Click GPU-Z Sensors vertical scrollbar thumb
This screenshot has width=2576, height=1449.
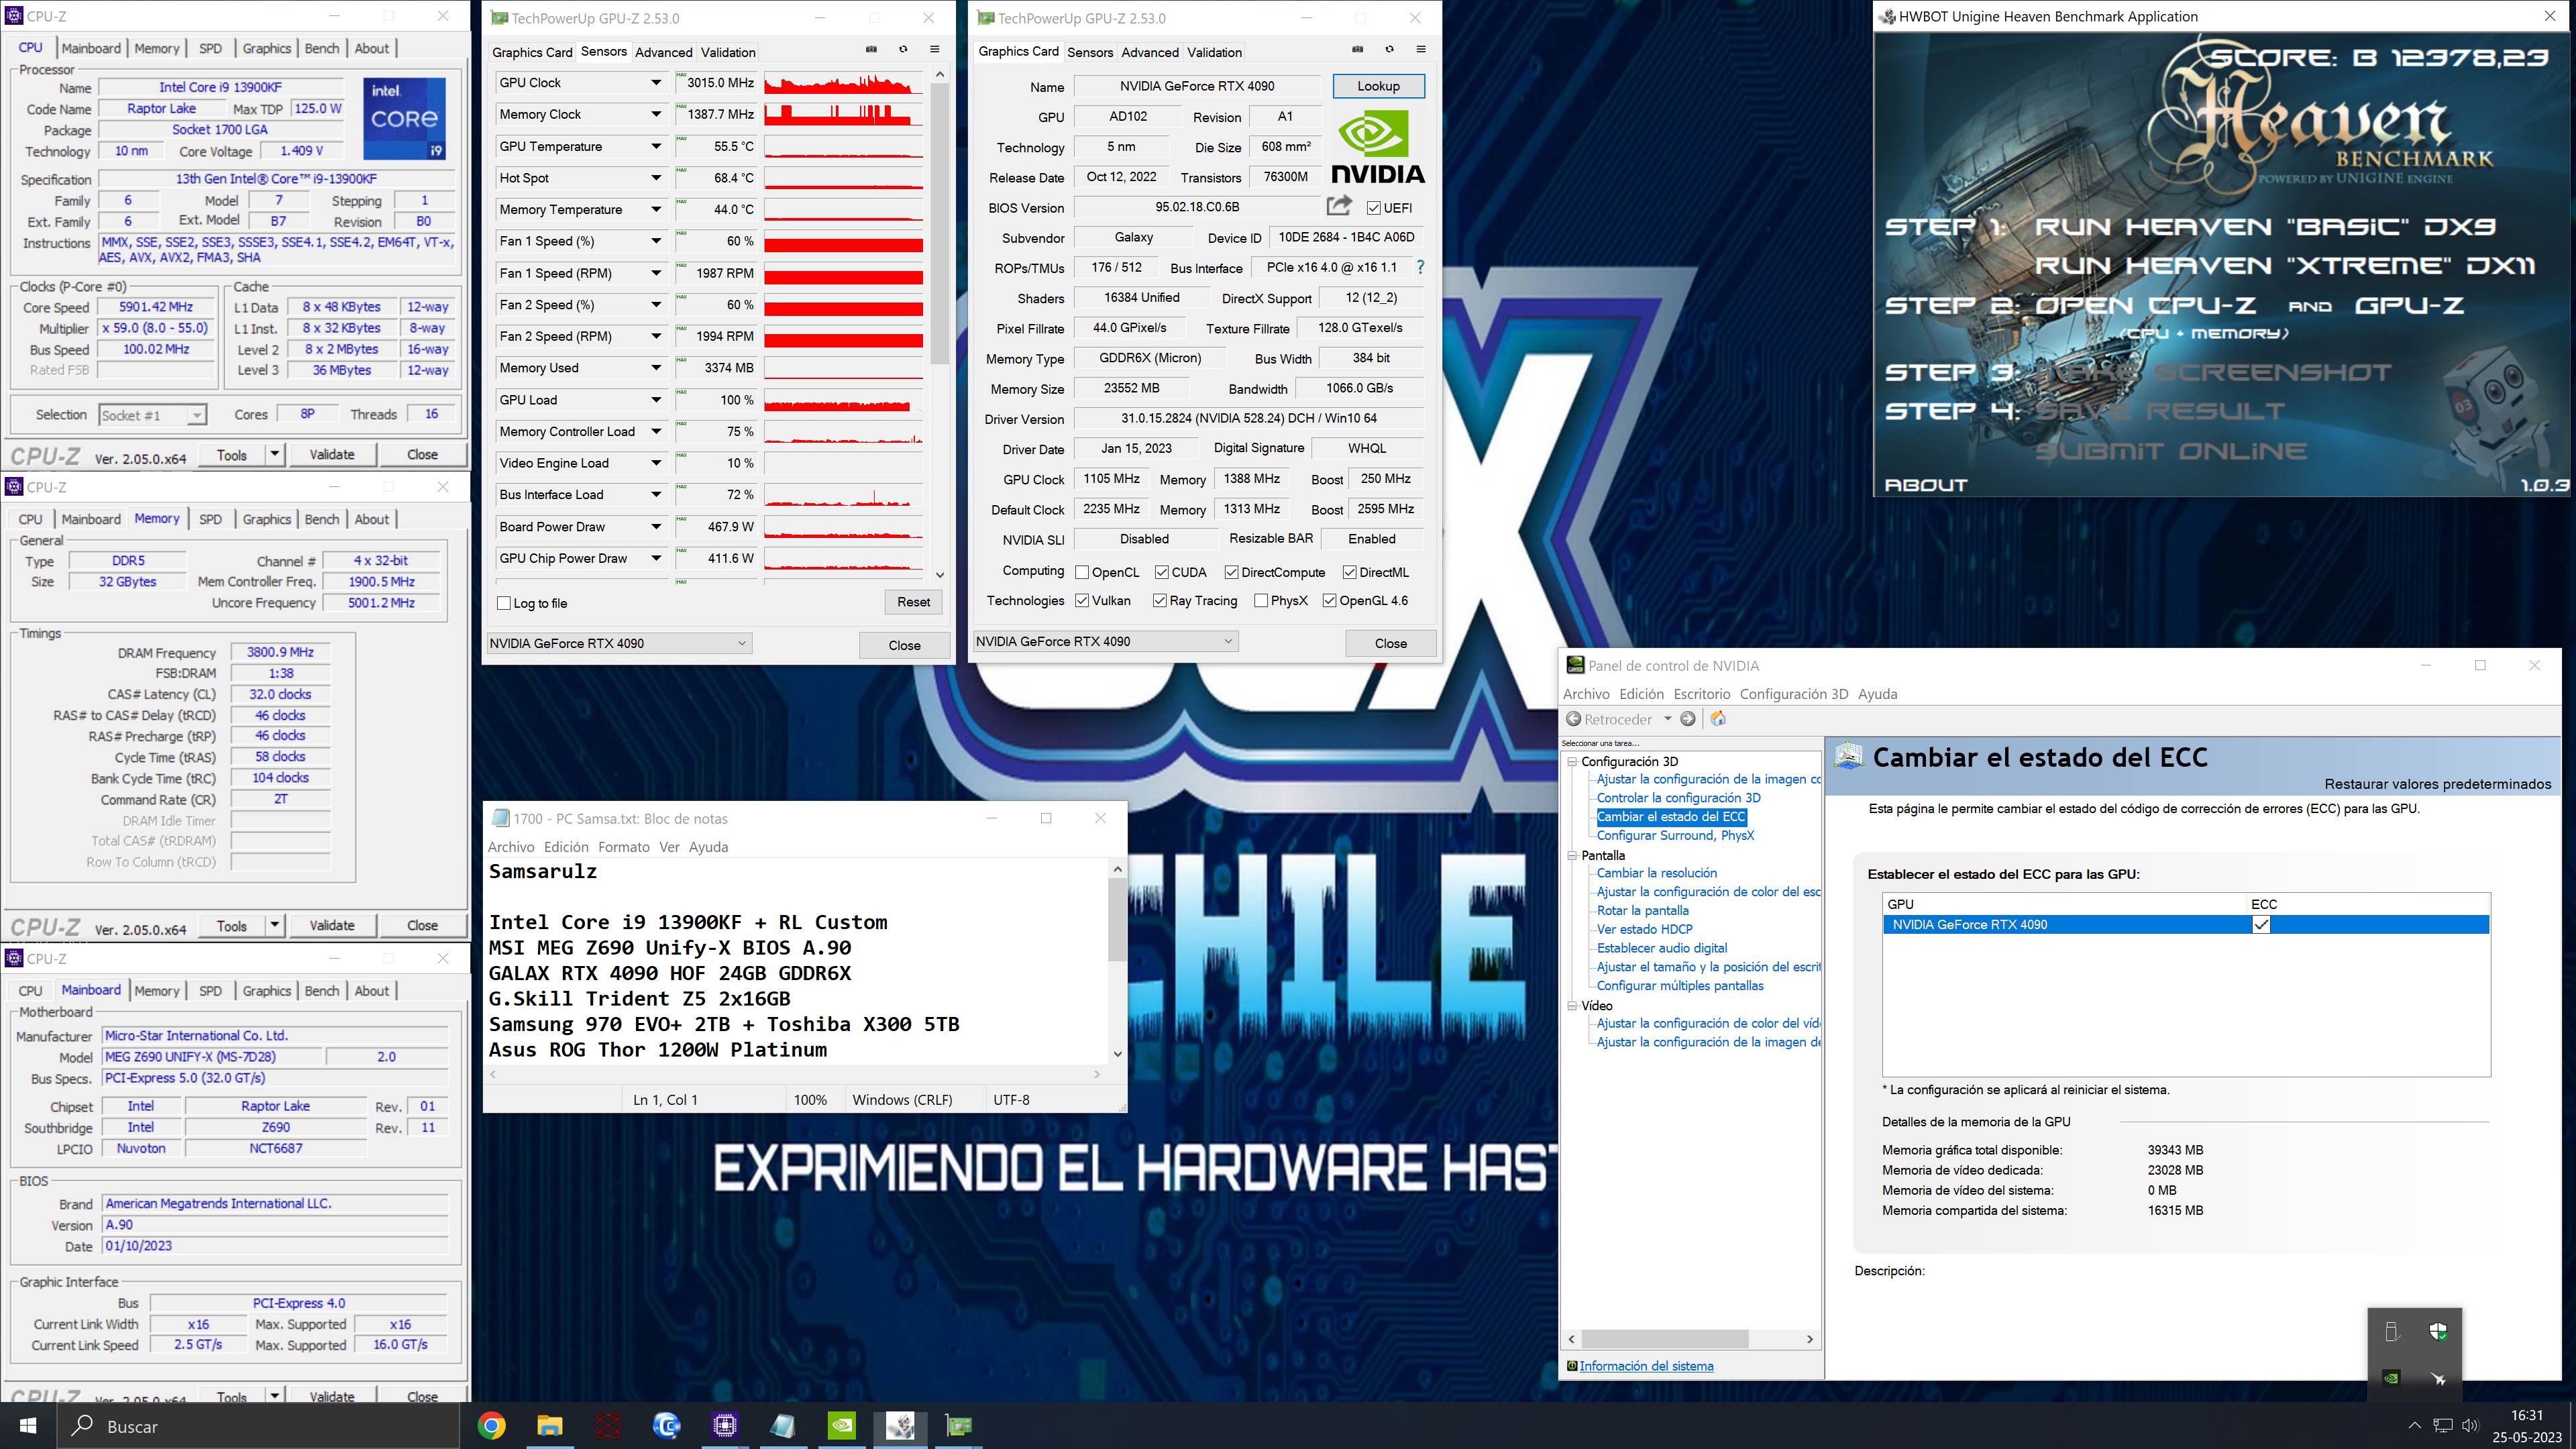pos(939,222)
